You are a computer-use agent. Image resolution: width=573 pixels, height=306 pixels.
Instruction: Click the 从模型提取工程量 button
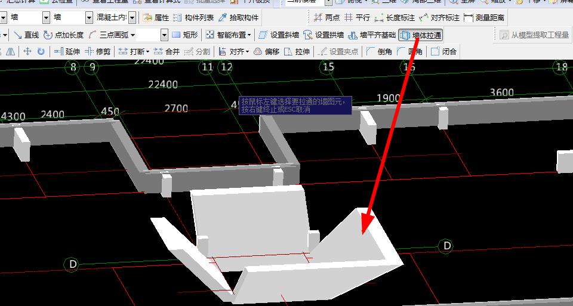click(x=534, y=35)
